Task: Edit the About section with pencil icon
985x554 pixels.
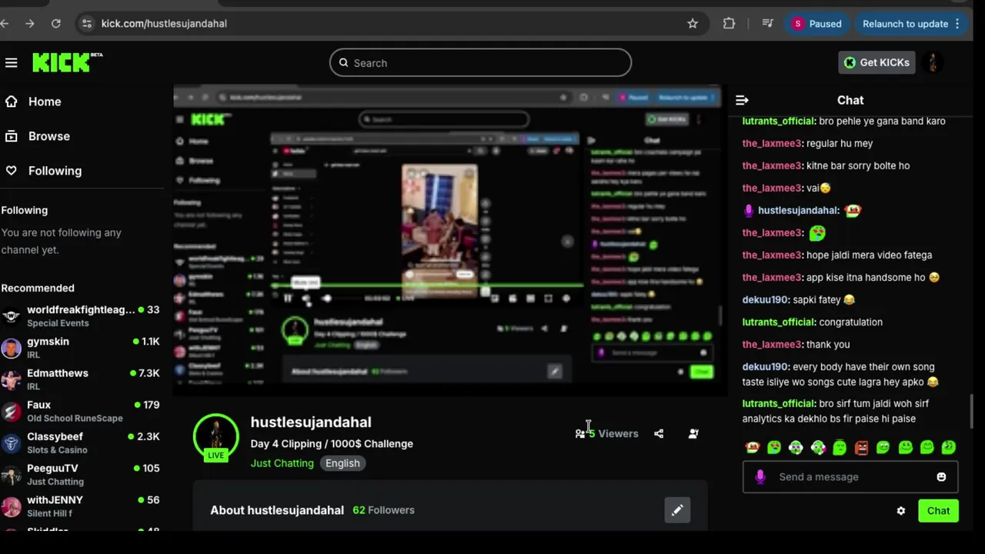Action: tap(677, 510)
